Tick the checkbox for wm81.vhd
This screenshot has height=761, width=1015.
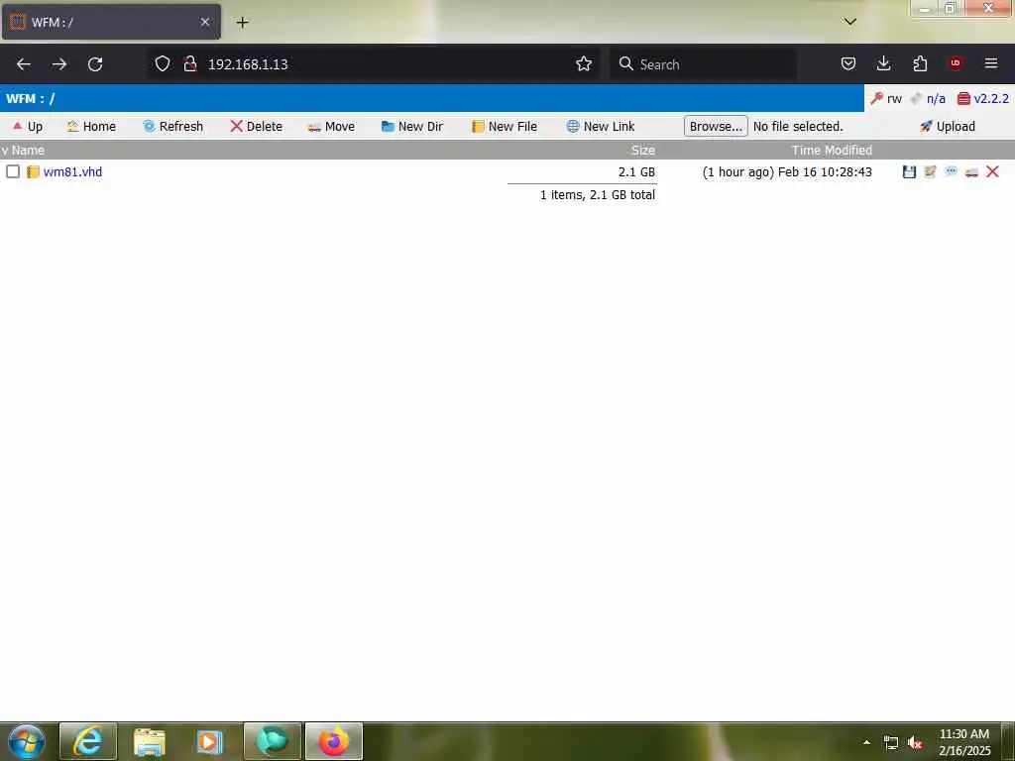pyautogui.click(x=13, y=171)
